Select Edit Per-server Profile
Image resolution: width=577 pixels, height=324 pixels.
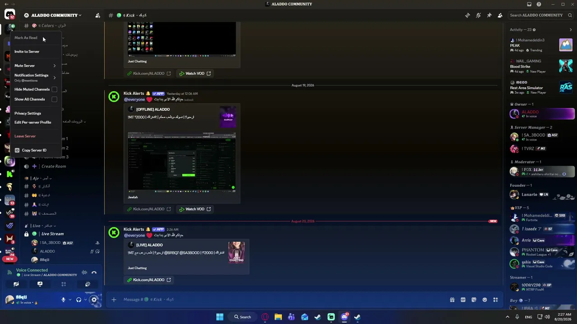[35, 122]
